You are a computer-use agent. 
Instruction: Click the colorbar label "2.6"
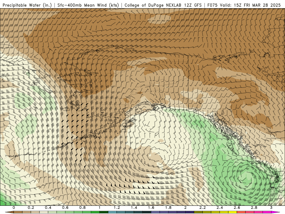(237, 208)
